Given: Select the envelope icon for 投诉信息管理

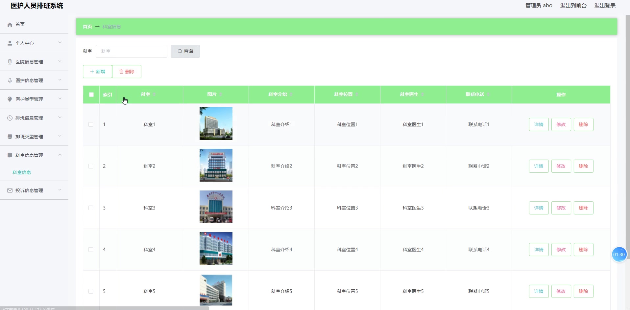Looking at the screenshot, I should (x=10, y=190).
